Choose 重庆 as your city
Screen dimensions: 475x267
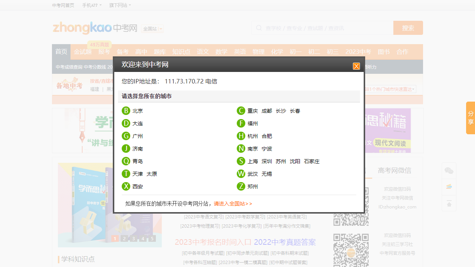pos(253,111)
